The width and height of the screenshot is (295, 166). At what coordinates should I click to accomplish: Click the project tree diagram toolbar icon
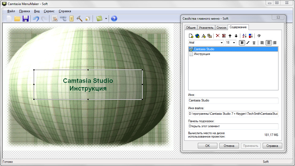[x=63, y=19]
